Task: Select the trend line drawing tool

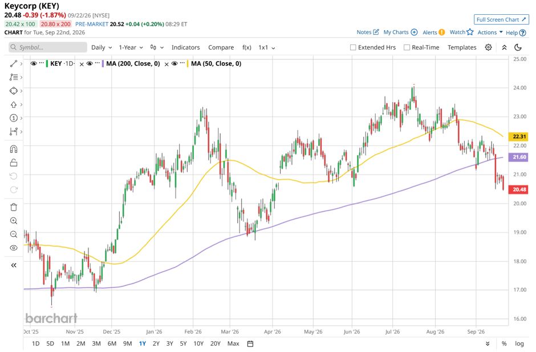Action: point(14,64)
